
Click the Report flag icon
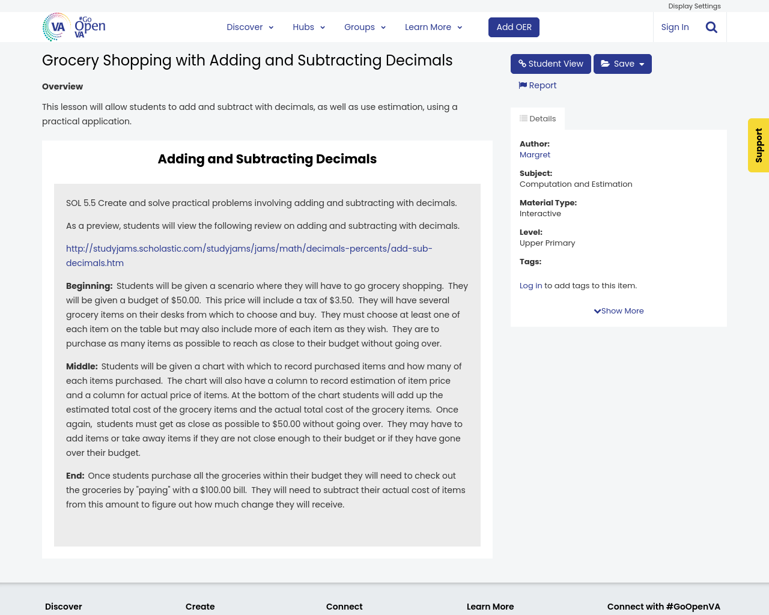point(523,85)
